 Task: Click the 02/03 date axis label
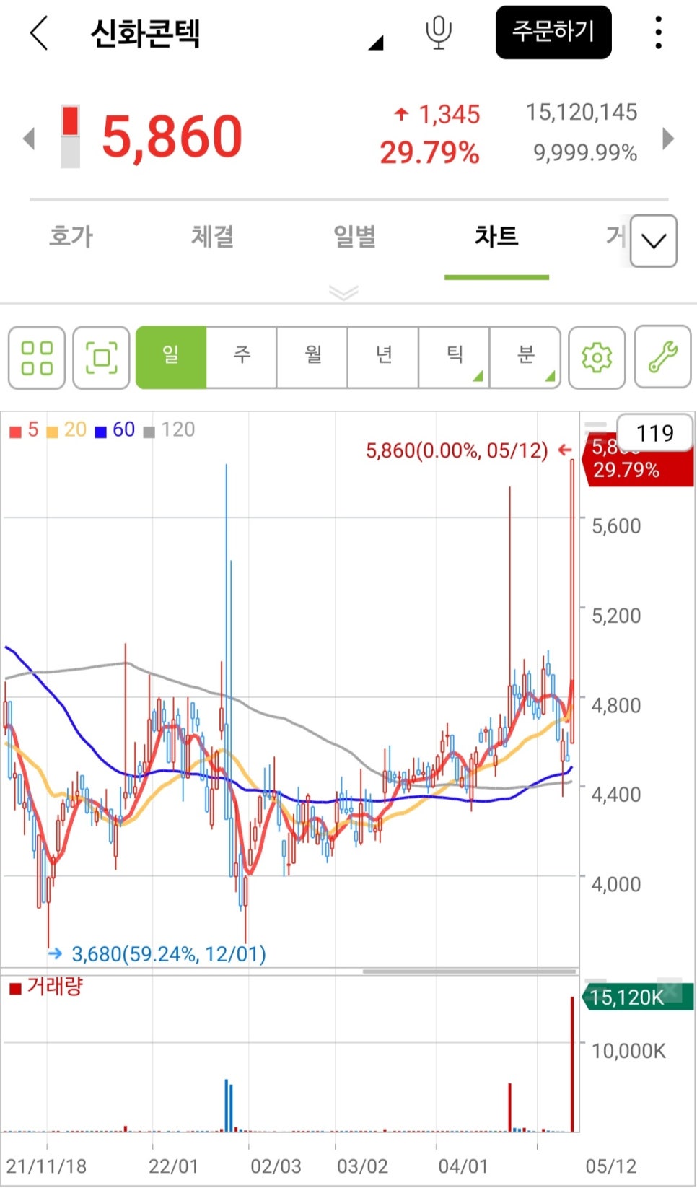(276, 1166)
